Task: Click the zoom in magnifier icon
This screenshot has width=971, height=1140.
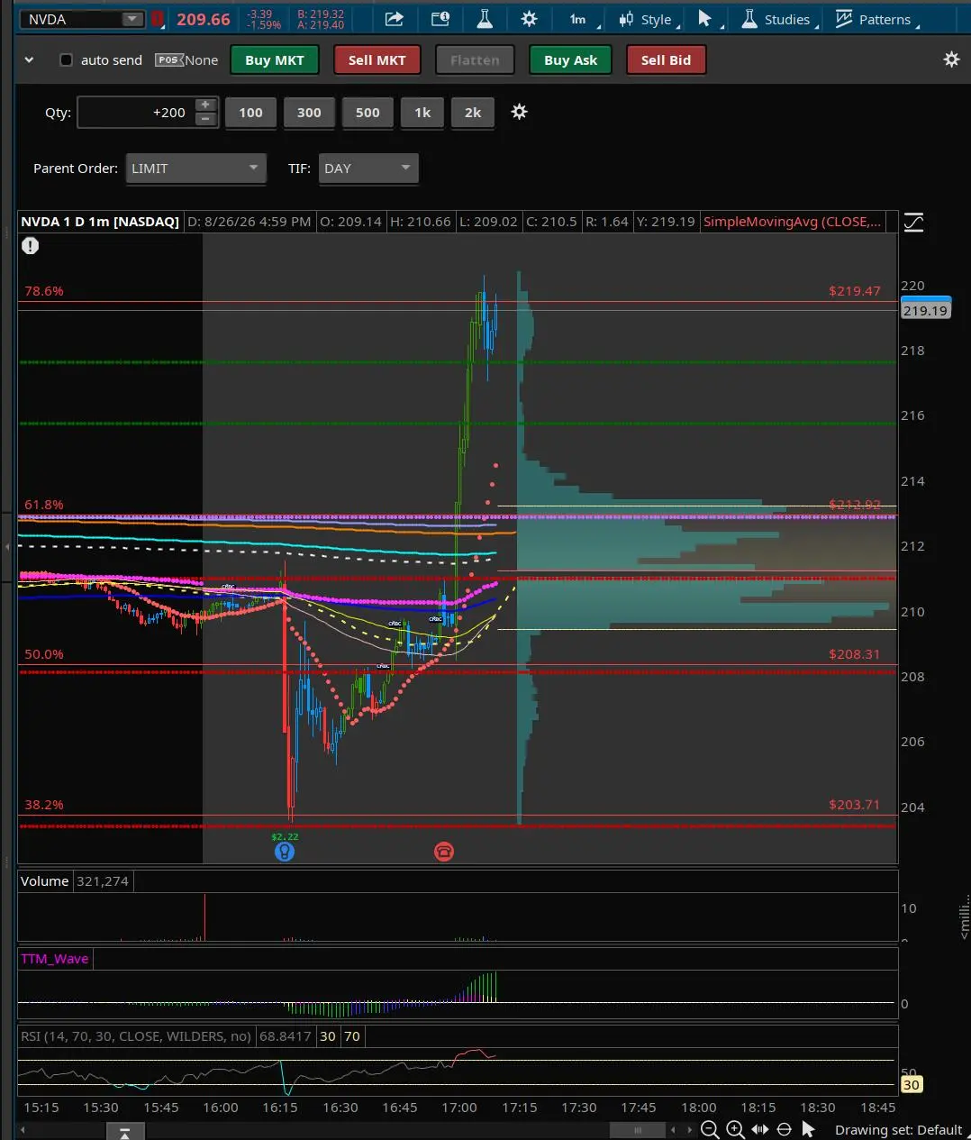Action: click(735, 1130)
